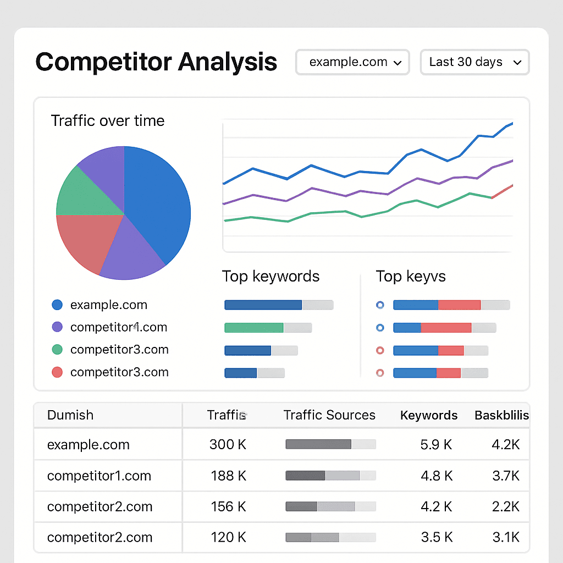
Task: Click the traffic sources bar in the 300 K row
Action: click(330, 444)
